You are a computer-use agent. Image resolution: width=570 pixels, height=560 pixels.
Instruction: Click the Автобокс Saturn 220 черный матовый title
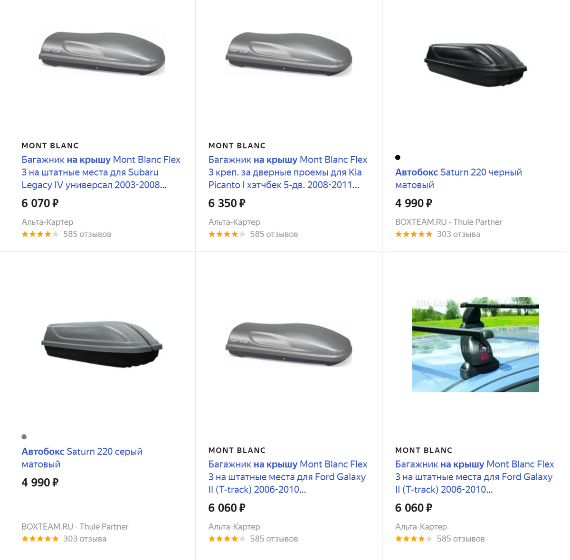point(458,178)
